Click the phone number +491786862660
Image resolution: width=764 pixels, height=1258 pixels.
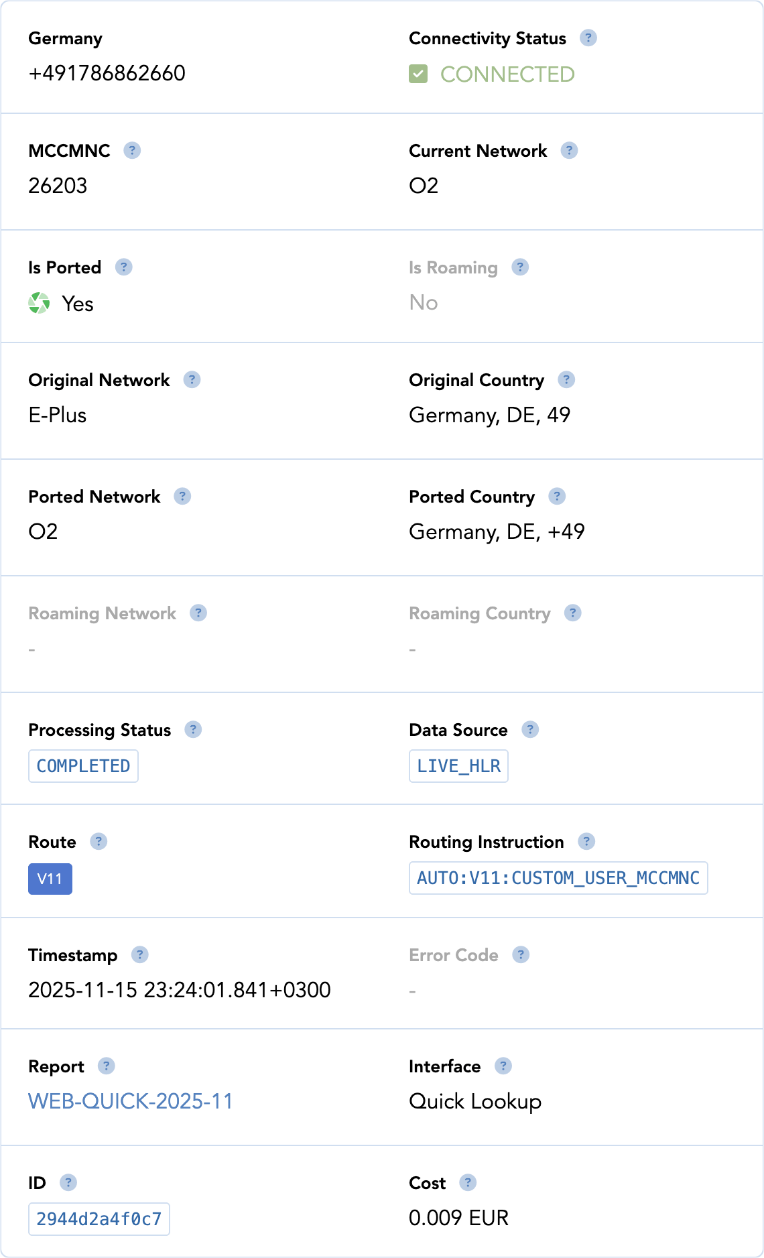click(x=107, y=73)
